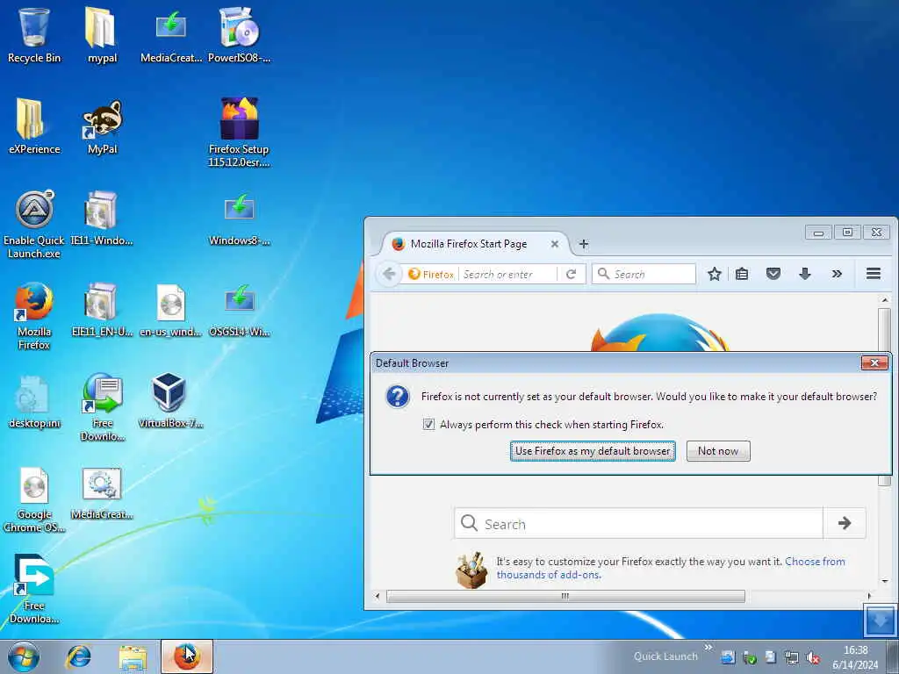899x674 pixels.
Task: Select the Mozilla Firefox Start Page tab
Action: point(469,244)
